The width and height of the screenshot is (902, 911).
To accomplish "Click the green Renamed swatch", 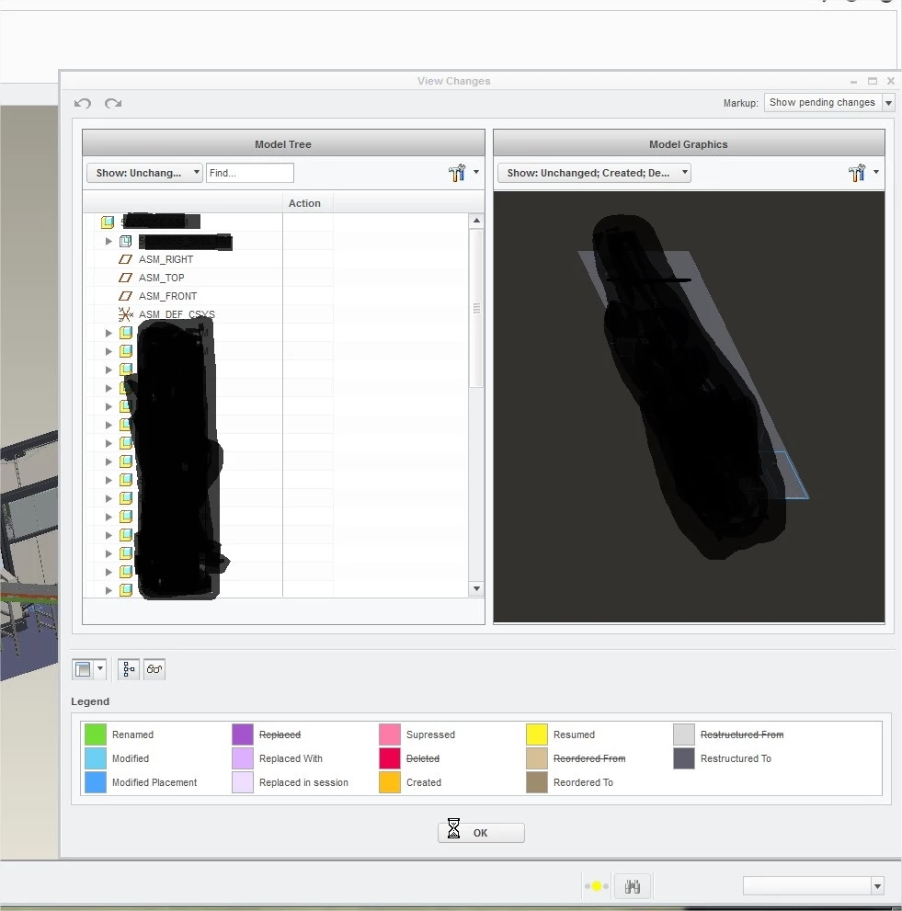I will (x=96, y=734).
